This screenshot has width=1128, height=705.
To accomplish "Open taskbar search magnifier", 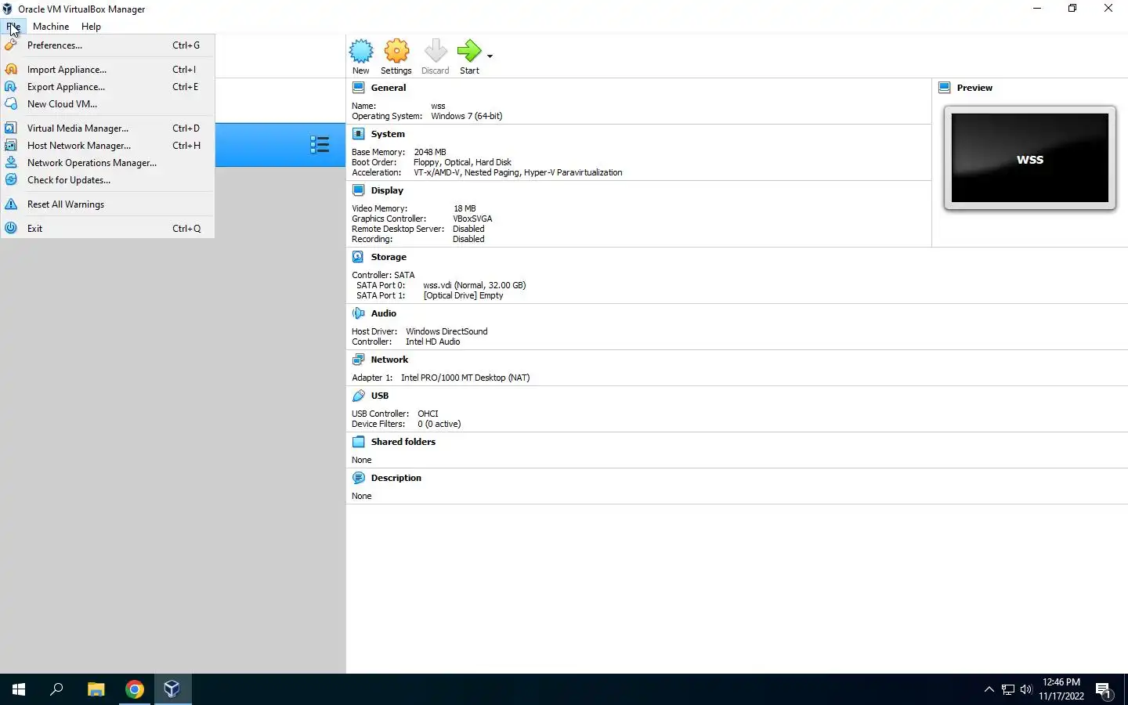I will tap(56, 689).
